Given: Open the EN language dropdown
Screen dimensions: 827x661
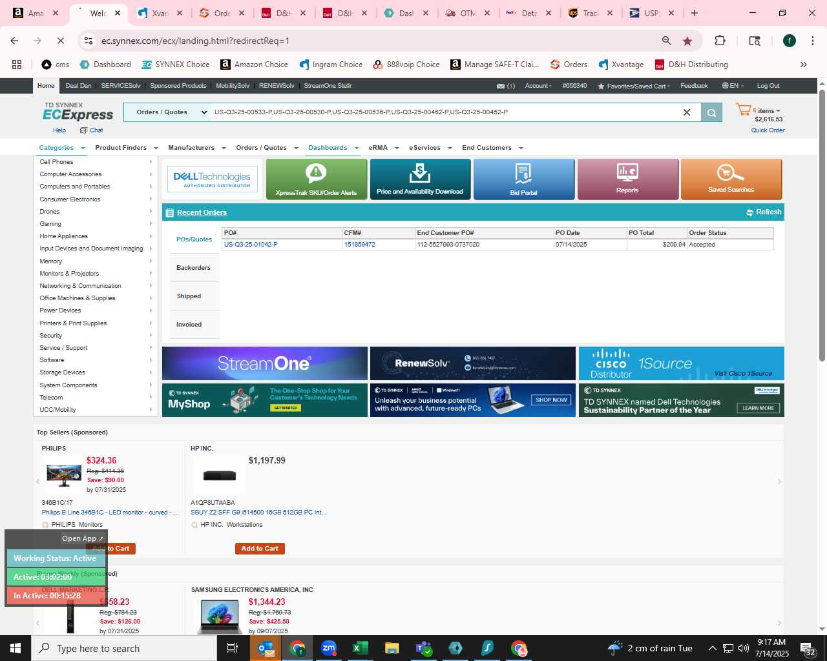Looking at the screenshot, I should pyautogui.click(x=733, y=86).
